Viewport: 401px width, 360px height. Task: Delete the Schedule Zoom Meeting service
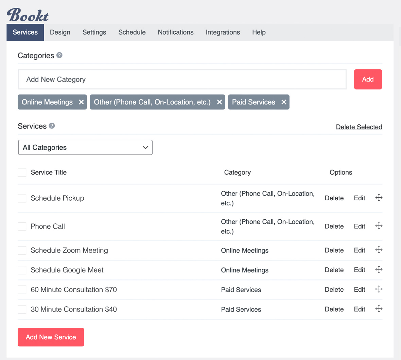click(334, 250)
